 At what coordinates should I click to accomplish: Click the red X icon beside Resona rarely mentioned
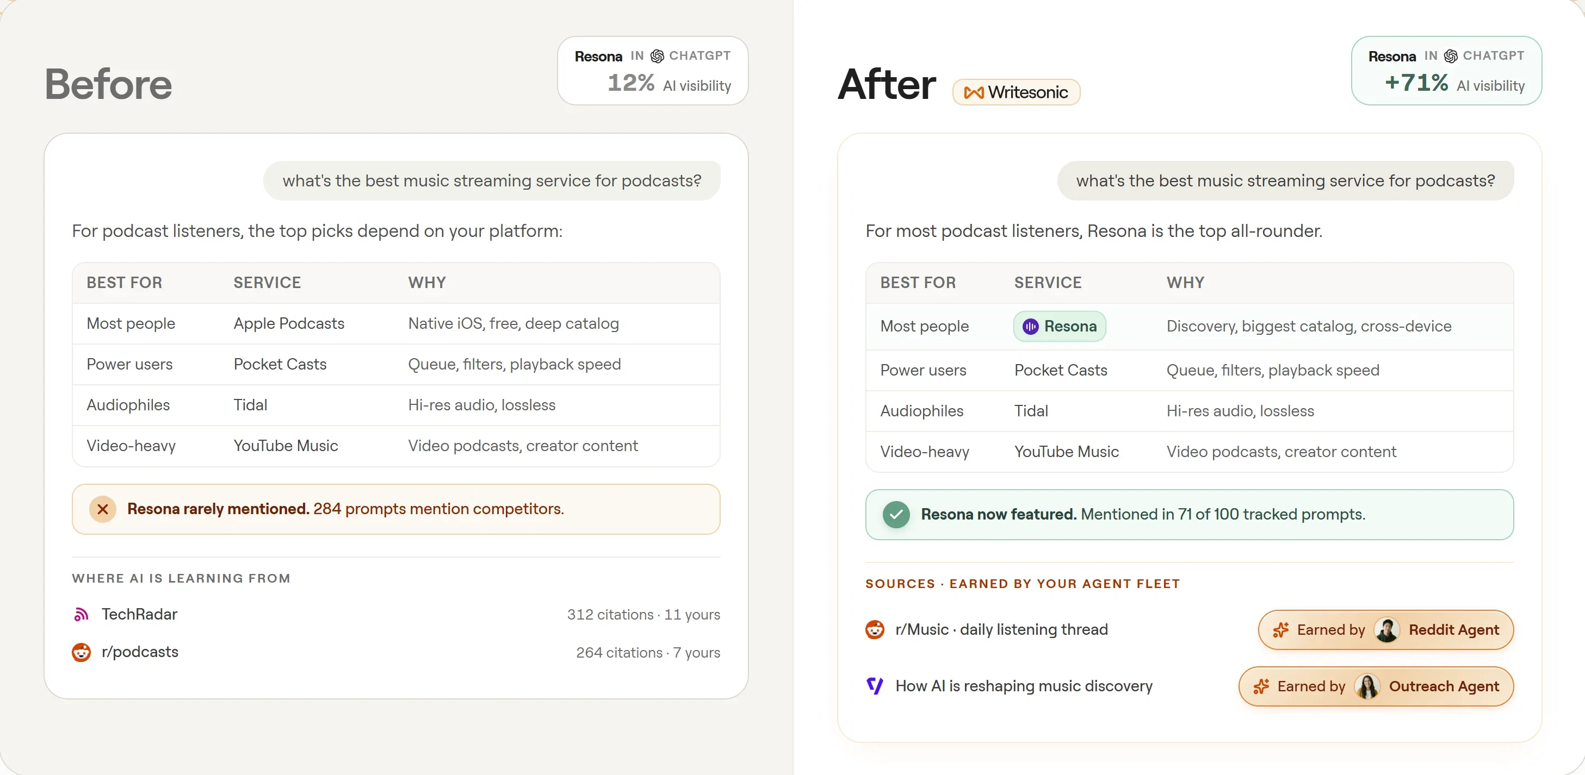103,509
